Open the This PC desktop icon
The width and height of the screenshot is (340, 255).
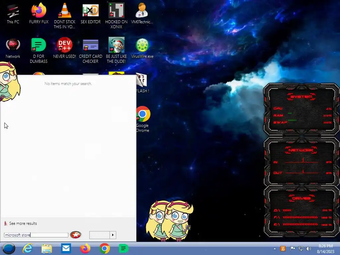[x=13, y=14]
